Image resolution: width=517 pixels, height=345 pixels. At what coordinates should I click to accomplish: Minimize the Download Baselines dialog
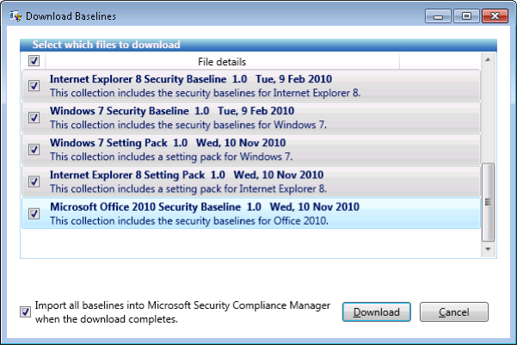pos(438,15)
